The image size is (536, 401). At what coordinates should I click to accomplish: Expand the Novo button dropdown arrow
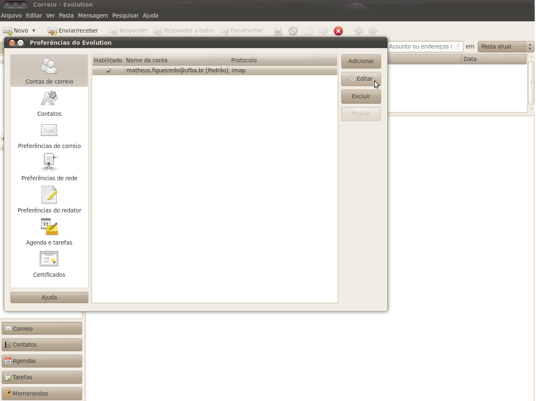click(34, 31)
